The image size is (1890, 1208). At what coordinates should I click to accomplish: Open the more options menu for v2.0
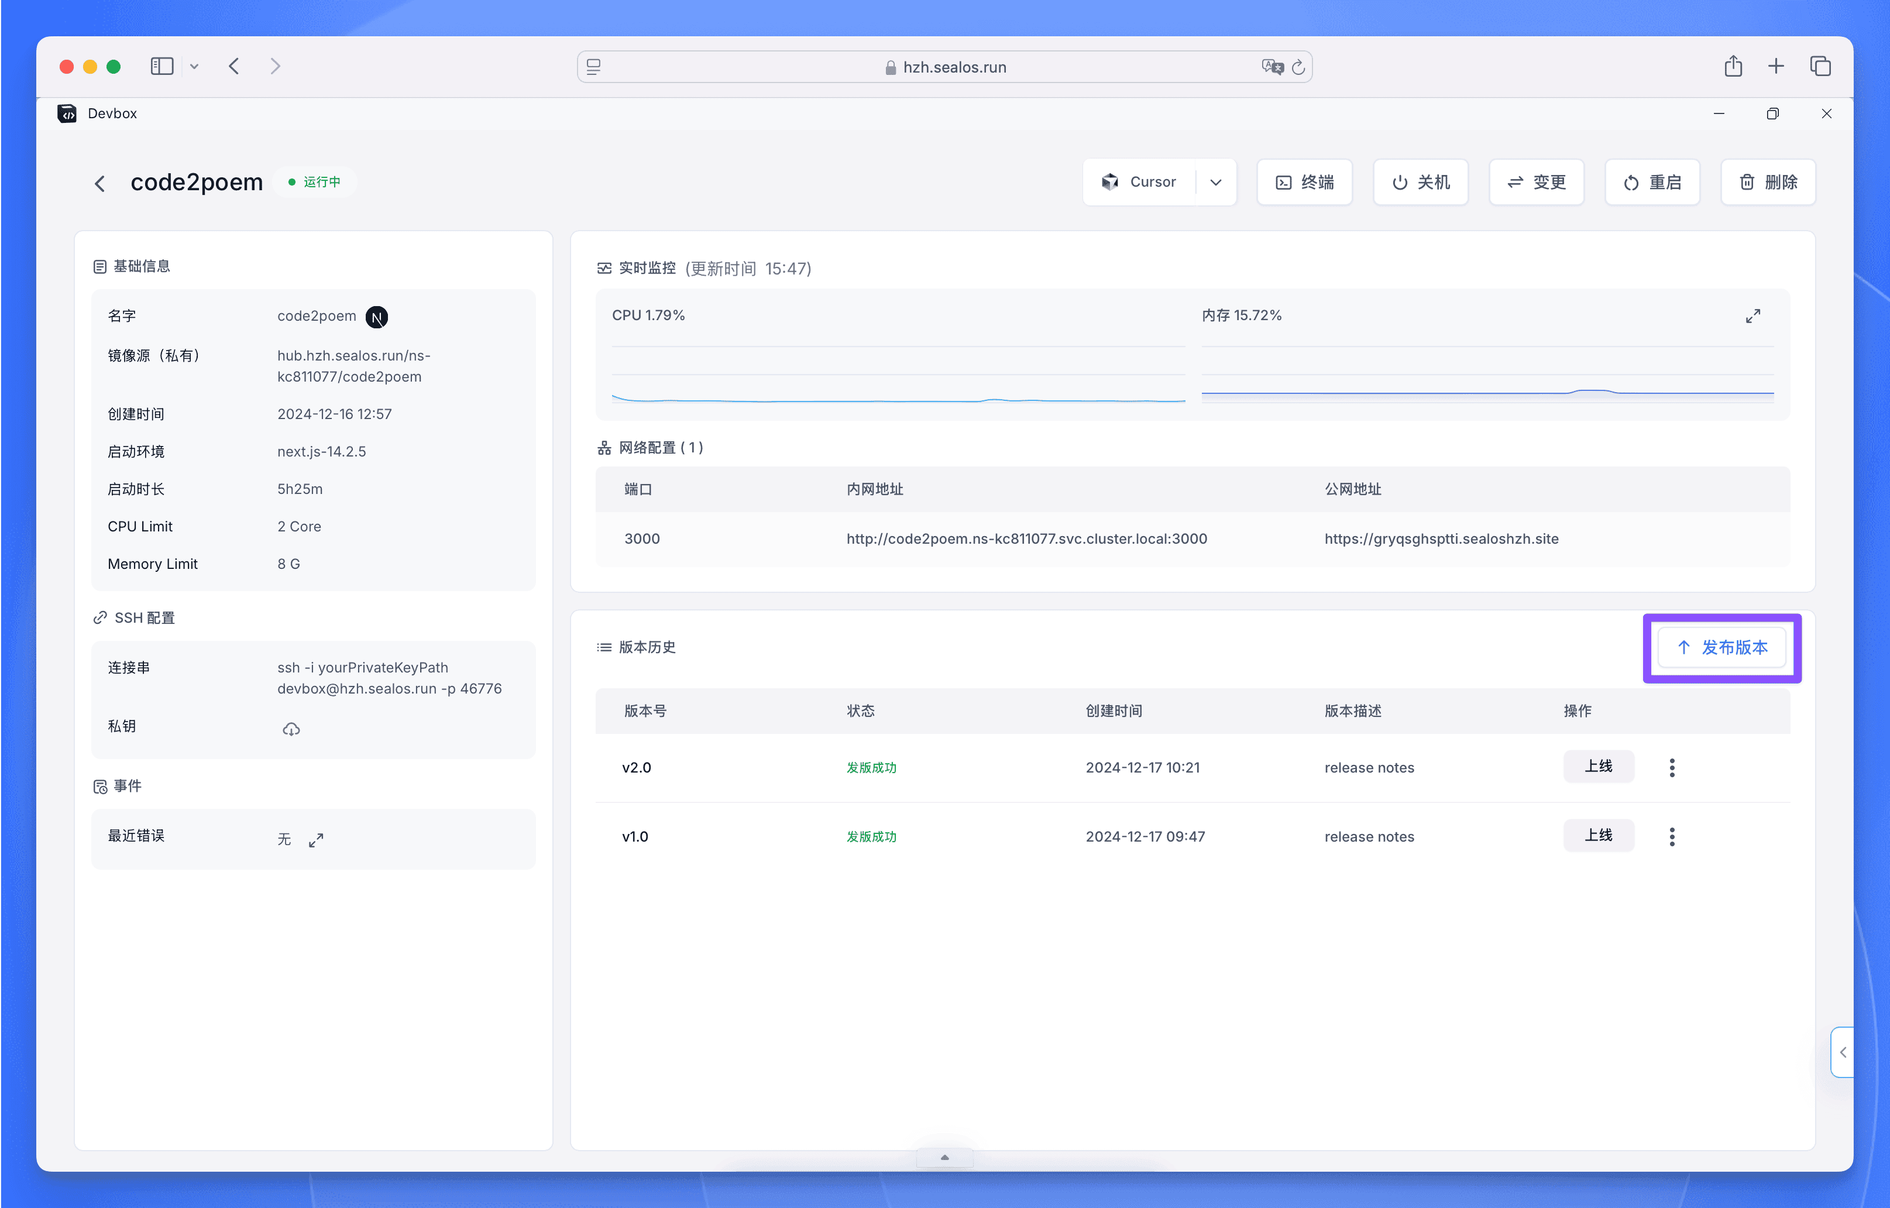coord(1672,768)
